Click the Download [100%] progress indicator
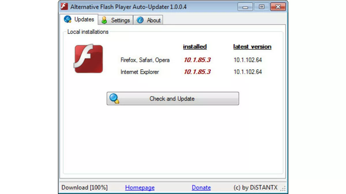The width and height of the screenshot is (346, 194). pyautogui.click(x=84, y=187)
